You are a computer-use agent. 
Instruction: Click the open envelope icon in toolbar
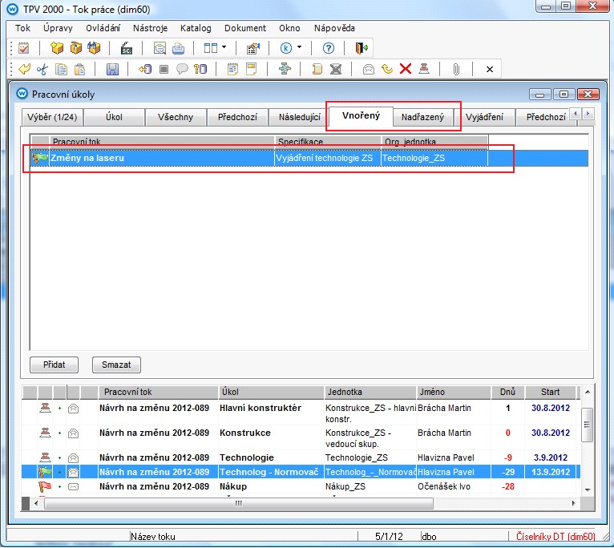369,70
